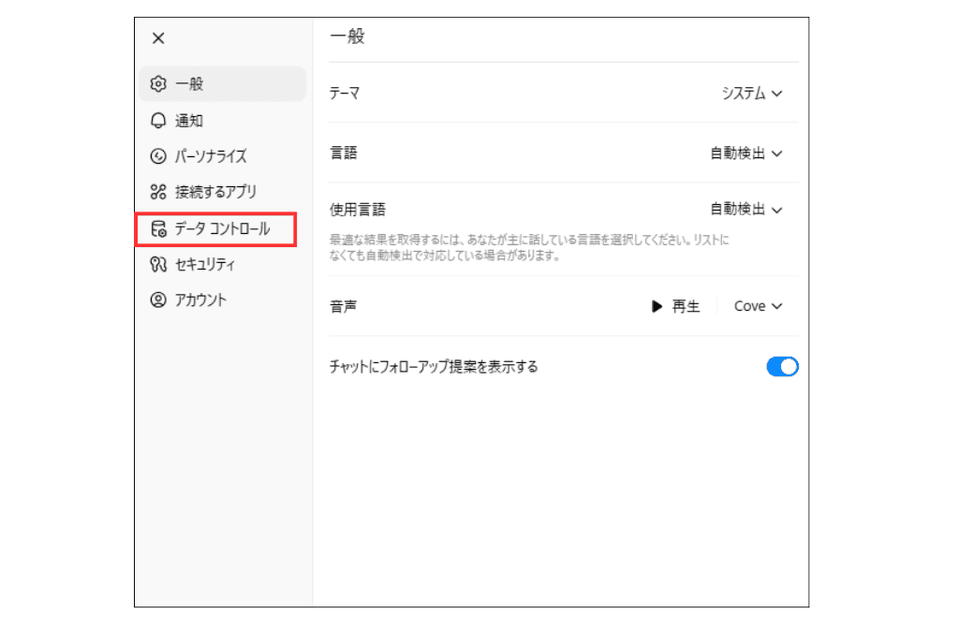This screenshot has width=959, height=629.
Task: Open the 使用言語 dropdown set to 自動検出
Action: tap(746, 210)
